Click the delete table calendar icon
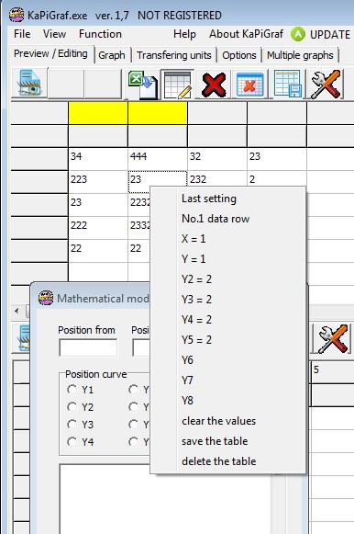 click(249, 85)
